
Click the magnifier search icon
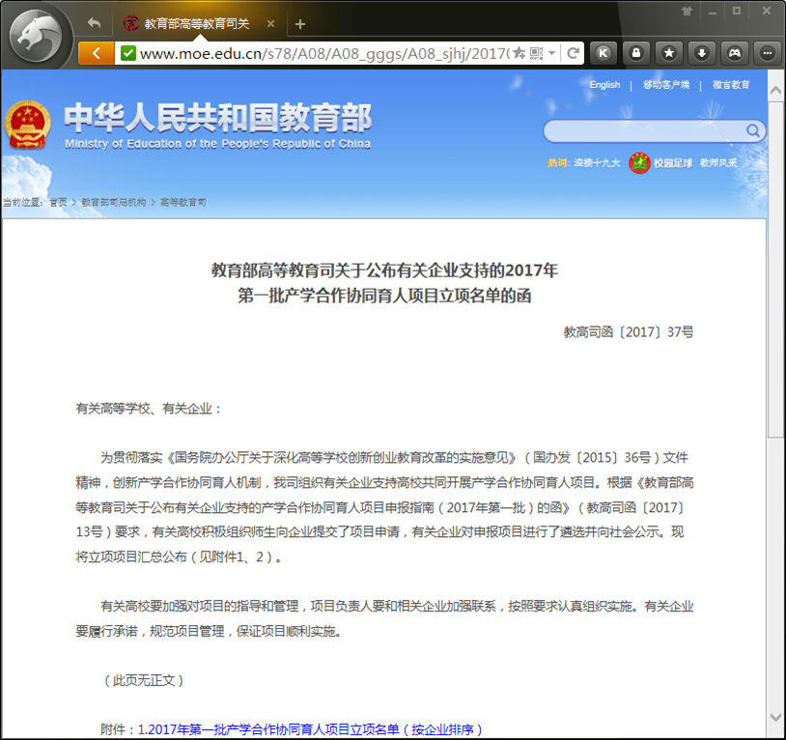753,130
